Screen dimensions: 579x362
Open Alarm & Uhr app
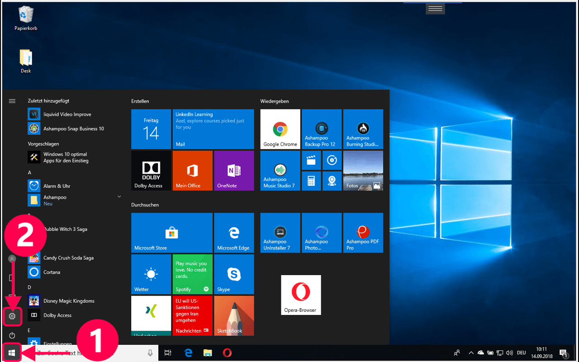click(x=75, y=186)
